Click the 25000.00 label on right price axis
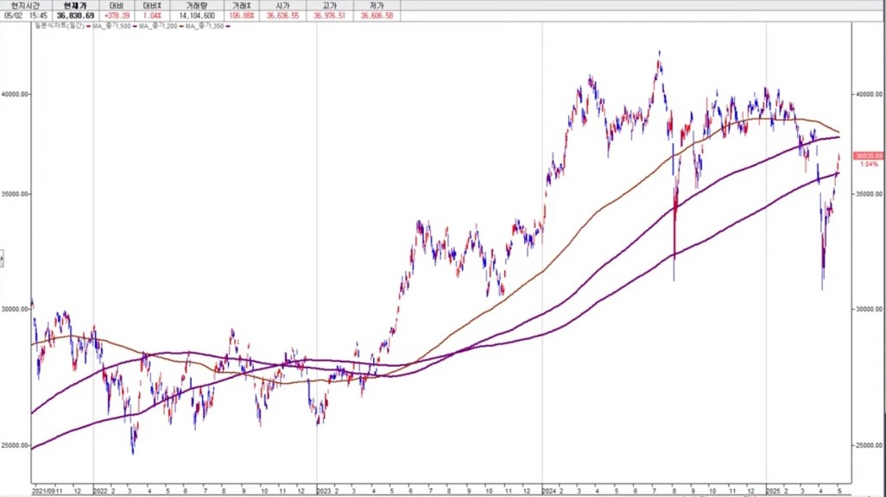886x497 pixels. click(x=868, y=445)
